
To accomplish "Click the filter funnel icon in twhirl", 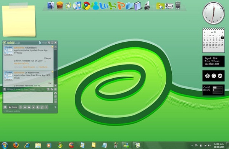I will pos(48,89).
